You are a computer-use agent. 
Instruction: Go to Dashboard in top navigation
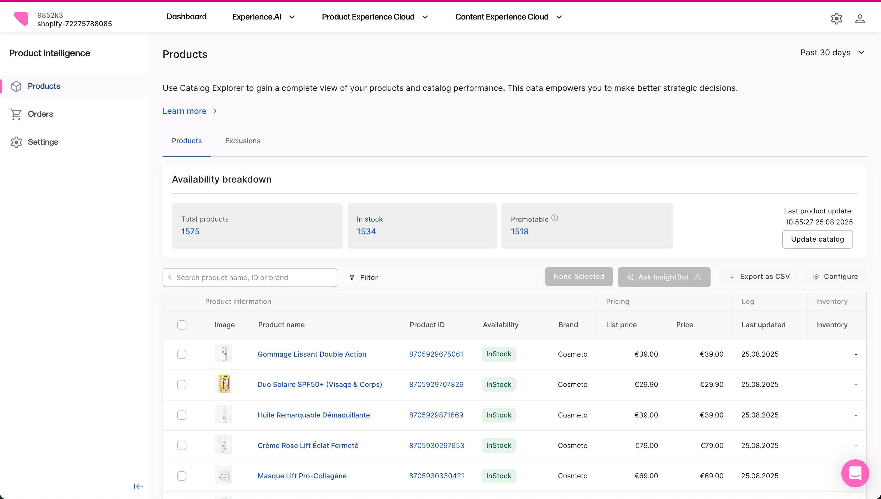click(186, 17)
